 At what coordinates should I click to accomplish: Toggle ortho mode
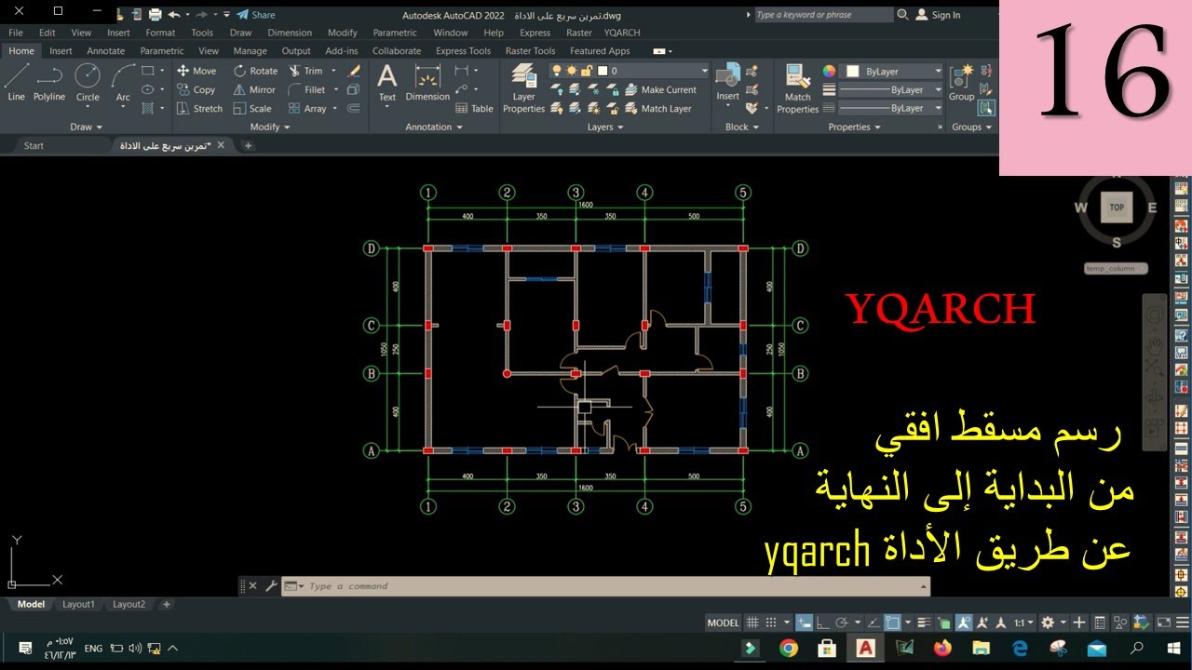(823, 623)
